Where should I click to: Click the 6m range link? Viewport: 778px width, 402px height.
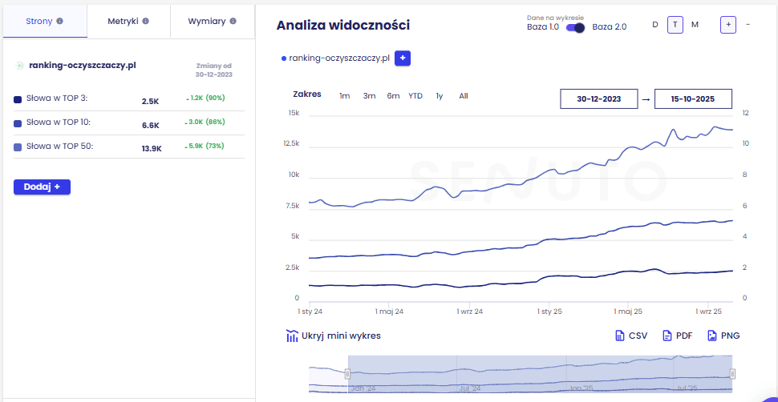pyautogui.click(x=393, y=96)
